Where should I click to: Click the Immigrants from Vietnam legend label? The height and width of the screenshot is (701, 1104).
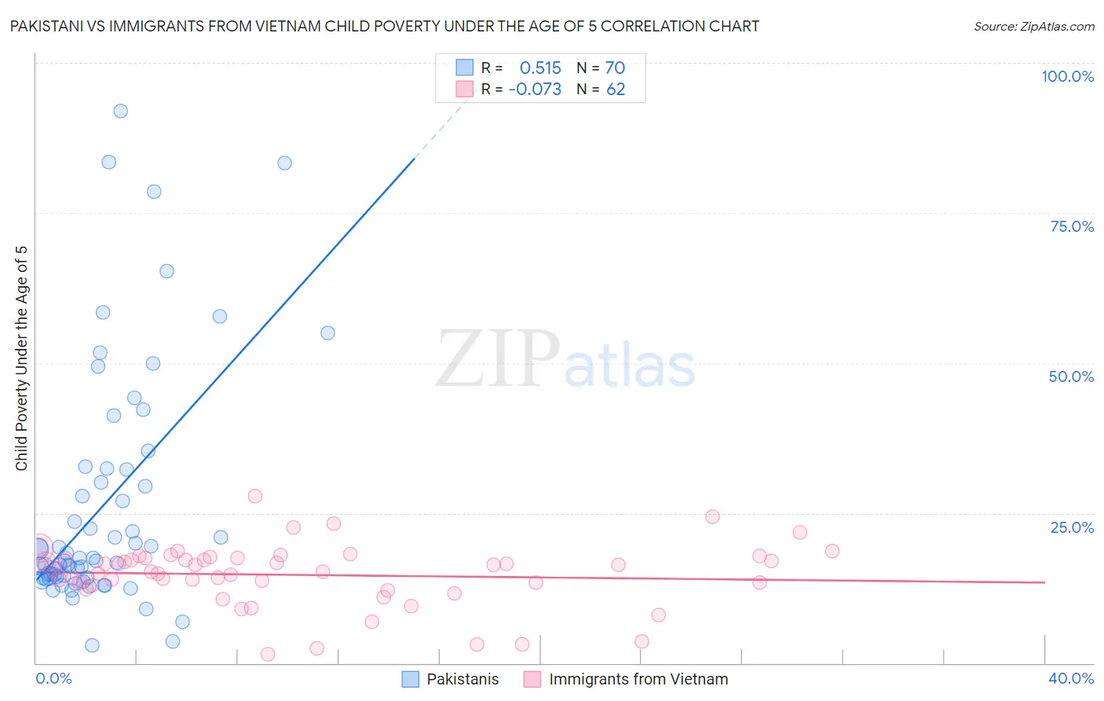638,679
